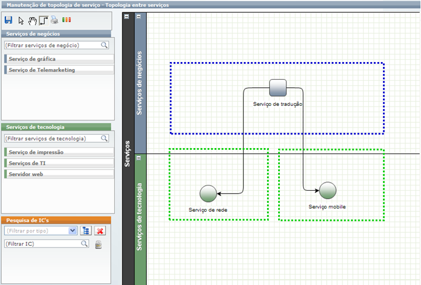
Task: Select Serviços de TI in the list
Action: (x=59, y=163)
